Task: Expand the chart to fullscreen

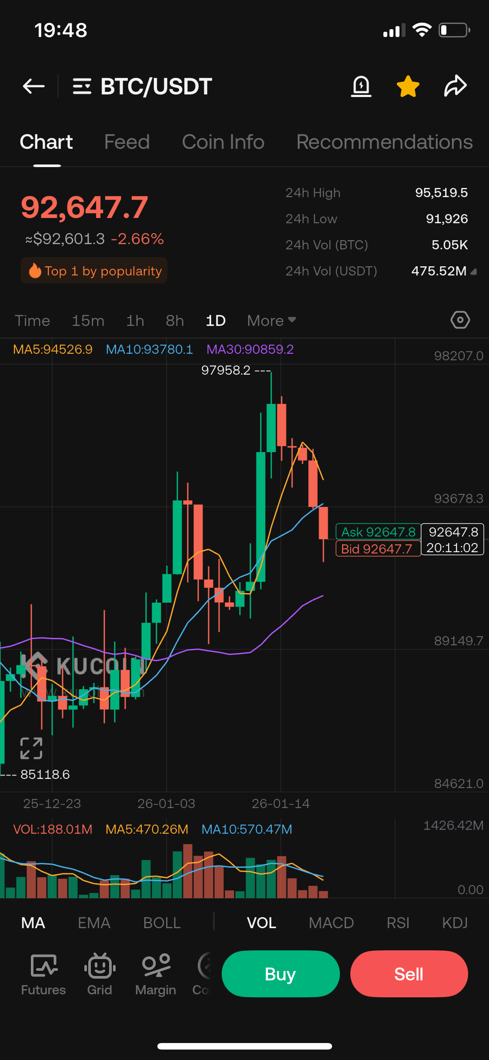Action: pos(31,748)
